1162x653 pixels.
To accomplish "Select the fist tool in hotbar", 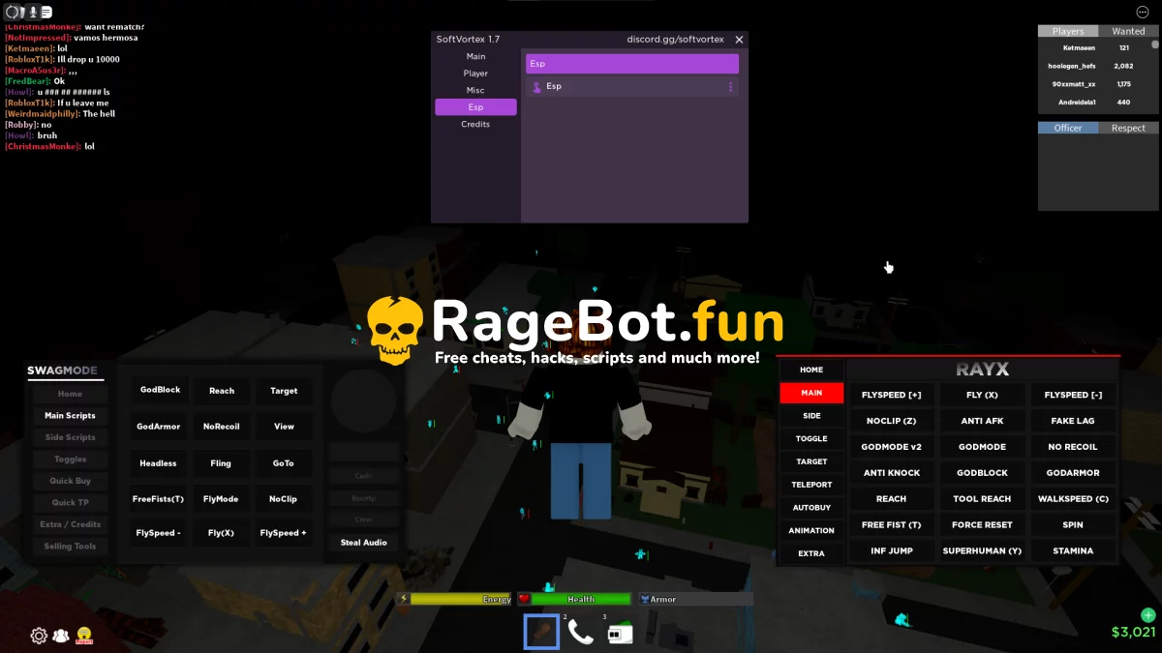I will [x=542, y=632].
